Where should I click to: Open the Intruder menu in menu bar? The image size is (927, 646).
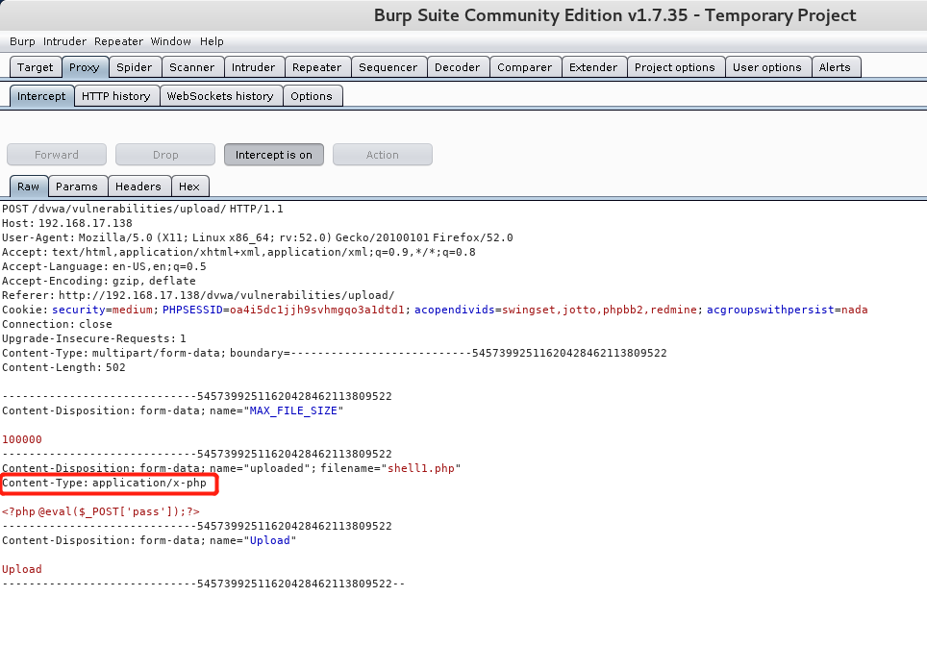pyautogui.click(x=64, y=41)
